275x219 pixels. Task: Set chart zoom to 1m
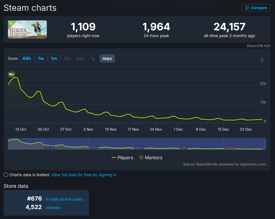pyautogui.click(x=54, y=58)
